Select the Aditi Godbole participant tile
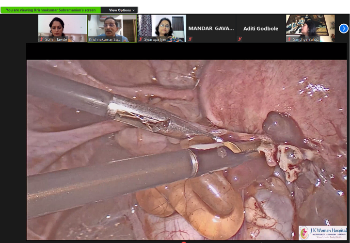The image size is (350, 243). point(261,28)
